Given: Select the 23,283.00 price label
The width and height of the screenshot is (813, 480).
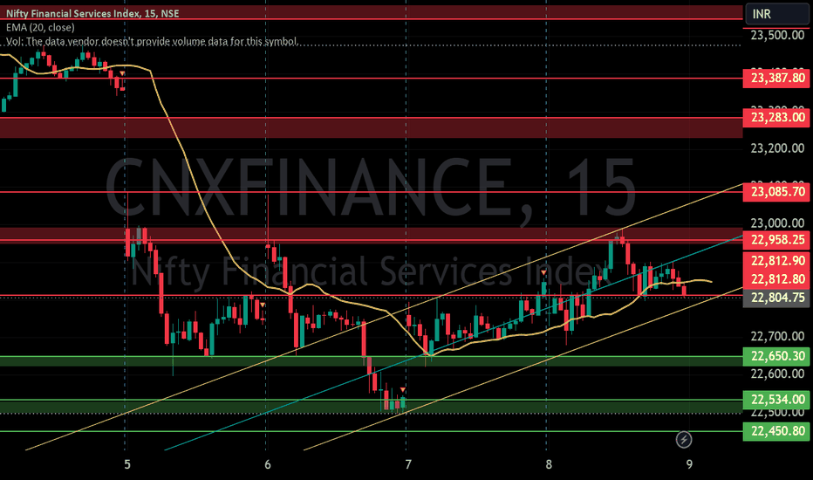Looking at the screenshot, I should (x=776, y=117).
